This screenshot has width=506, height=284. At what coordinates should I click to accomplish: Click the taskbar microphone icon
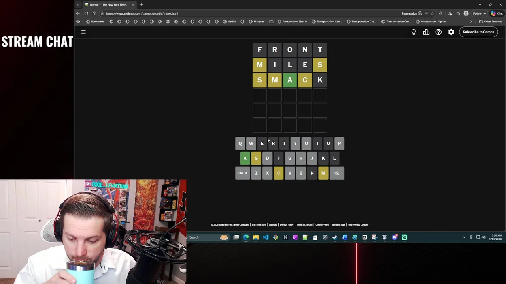[x=471, y=237]
